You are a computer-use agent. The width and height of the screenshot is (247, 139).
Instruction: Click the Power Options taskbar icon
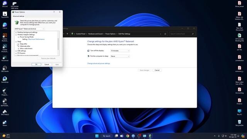[150, 136]
